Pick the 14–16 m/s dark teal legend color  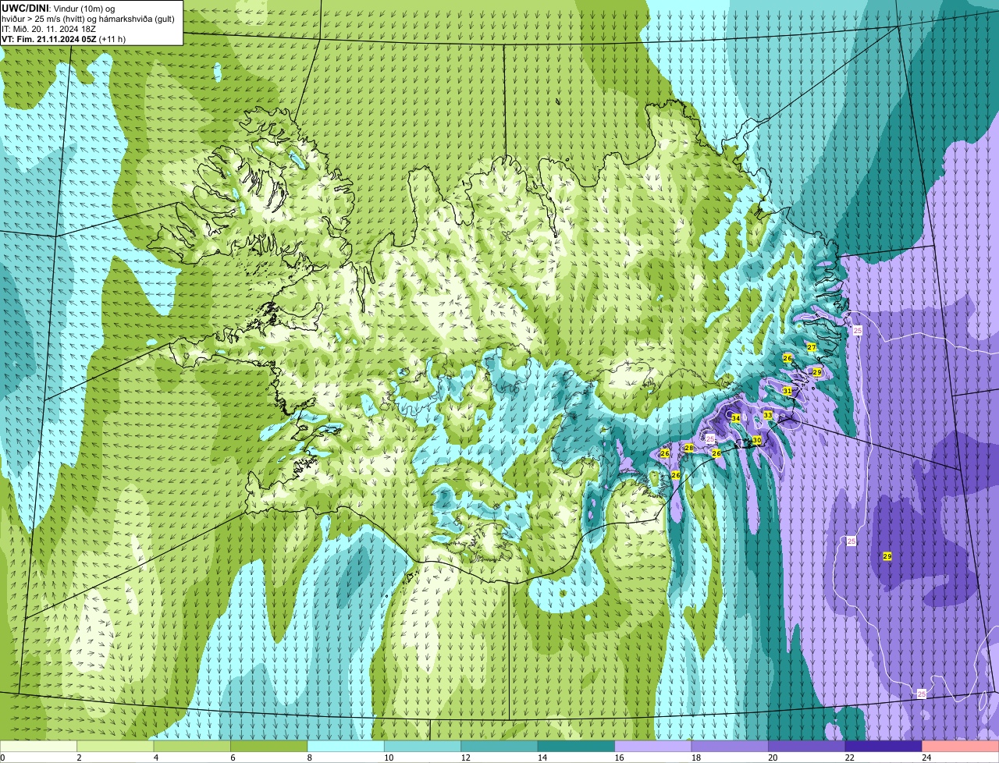click(x=576, y=746)
